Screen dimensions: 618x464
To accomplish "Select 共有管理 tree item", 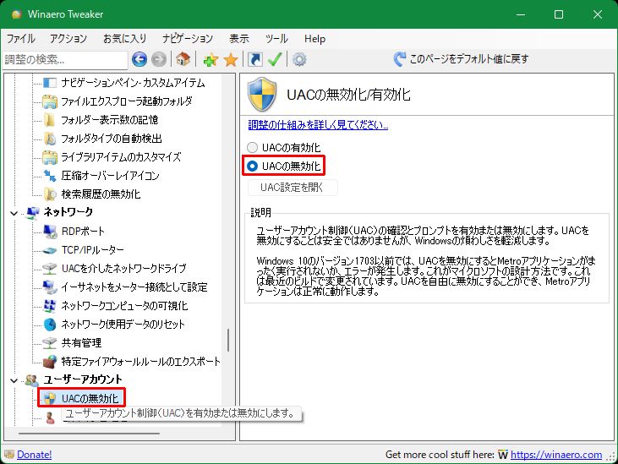I will point(82,342).
